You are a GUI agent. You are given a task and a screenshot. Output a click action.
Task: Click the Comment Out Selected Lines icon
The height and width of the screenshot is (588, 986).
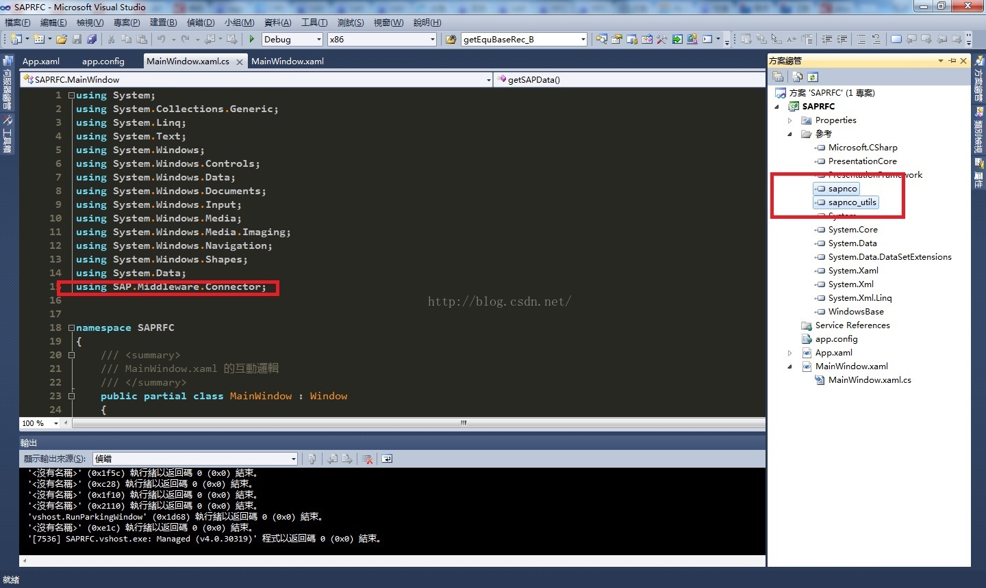tap(861, 40)
